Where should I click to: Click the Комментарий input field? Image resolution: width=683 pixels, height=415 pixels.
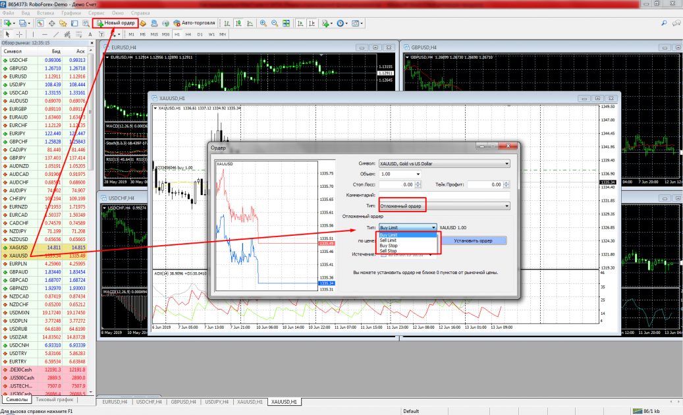click(x=445, y=195)
